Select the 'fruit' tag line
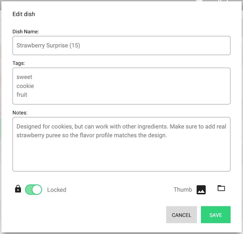 point(22,95)
